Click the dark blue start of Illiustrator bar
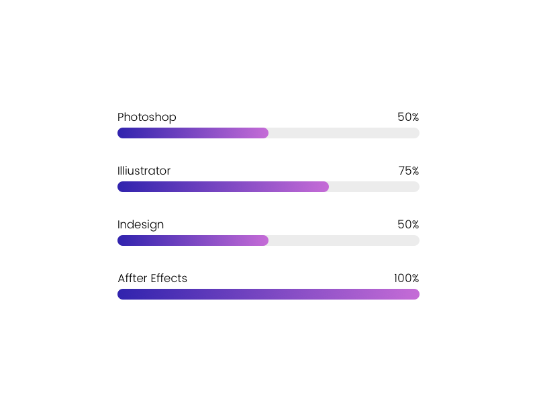 pyautogui.click(x=123, y=187)
